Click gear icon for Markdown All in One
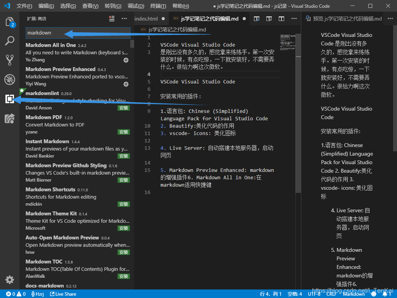 (126, 60)
